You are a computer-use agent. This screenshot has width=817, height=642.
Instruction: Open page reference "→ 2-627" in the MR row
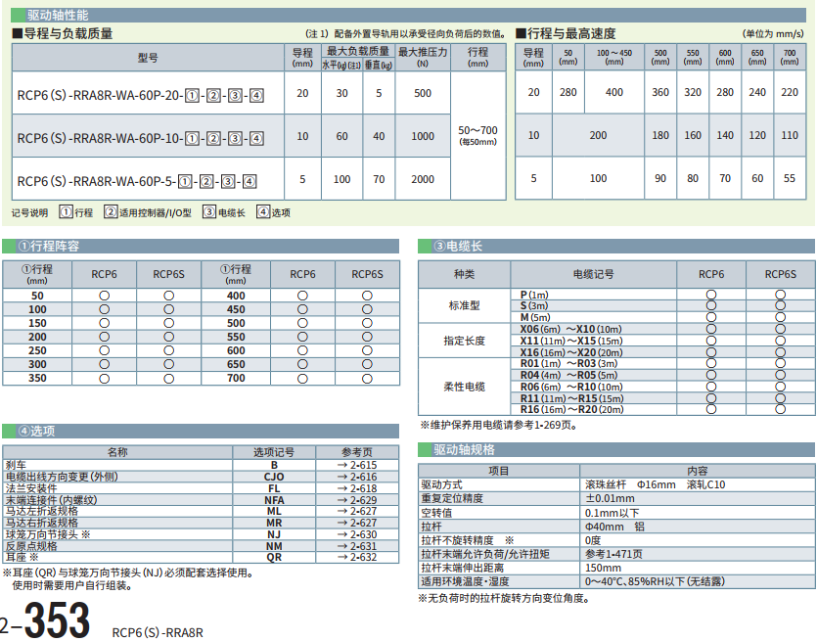(357, 523)
